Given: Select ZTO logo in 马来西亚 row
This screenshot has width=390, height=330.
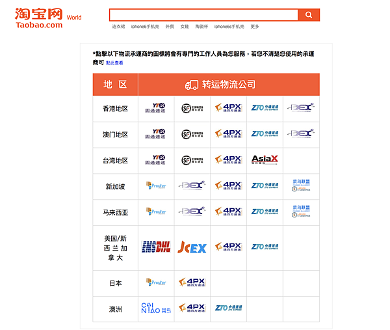Looking at the screenshot, I should pyautogui.click(x=265, y=212).
